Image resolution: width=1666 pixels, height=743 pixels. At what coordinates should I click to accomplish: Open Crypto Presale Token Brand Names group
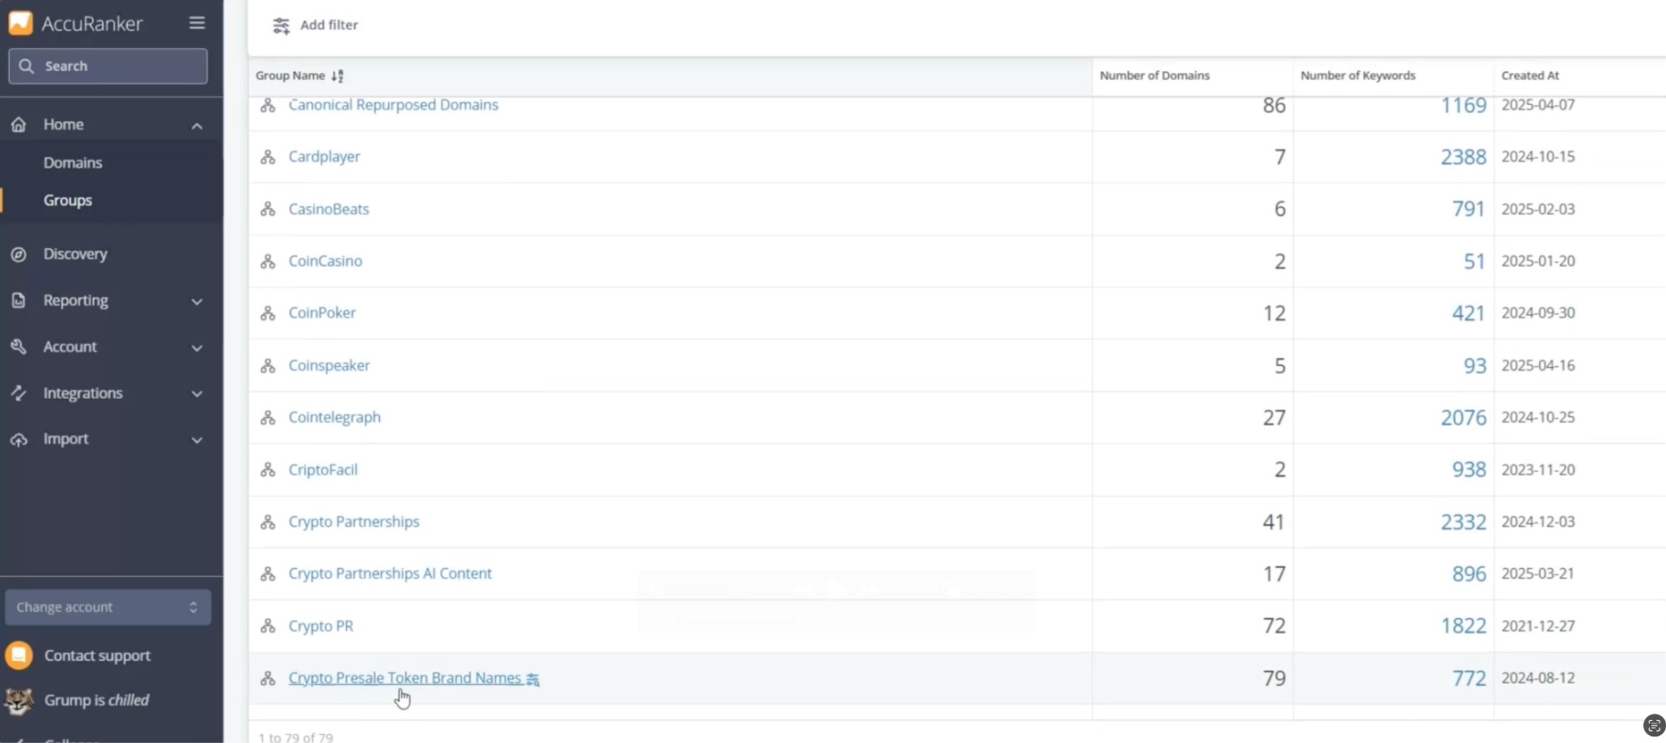coord(404,678)
